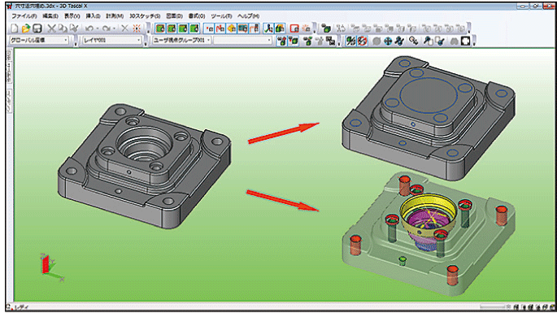Viewport: 557px width, 313px height.
Task: Open the 3Dスケッチ(S) menu
Action: pos(145,16)
